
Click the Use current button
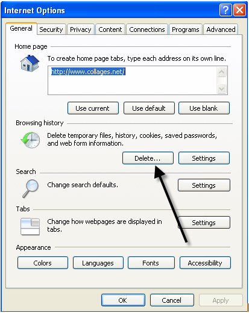pyautogui.click(x=93, y=108)
